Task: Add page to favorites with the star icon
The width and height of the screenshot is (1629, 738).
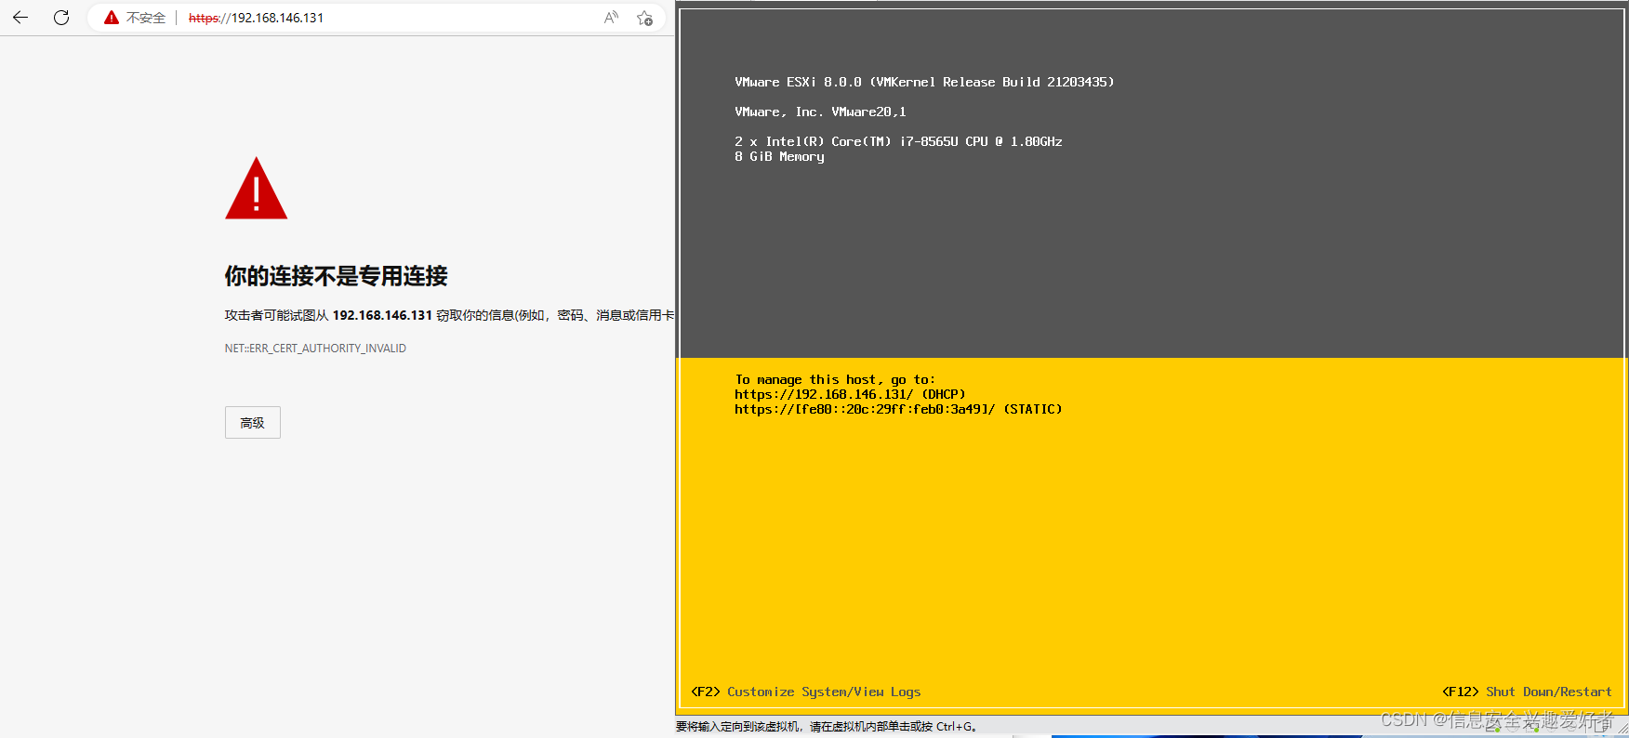Action: [644, 18]
